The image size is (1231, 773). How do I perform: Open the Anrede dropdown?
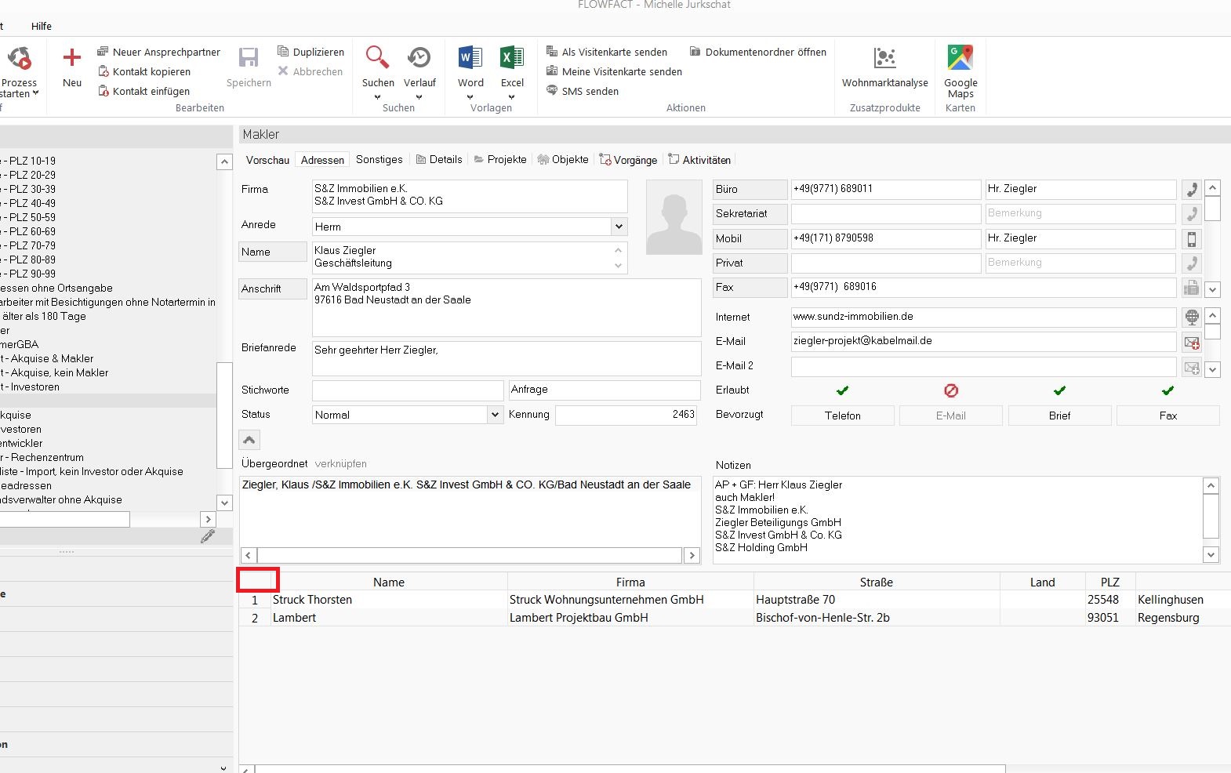coord(619,227)
